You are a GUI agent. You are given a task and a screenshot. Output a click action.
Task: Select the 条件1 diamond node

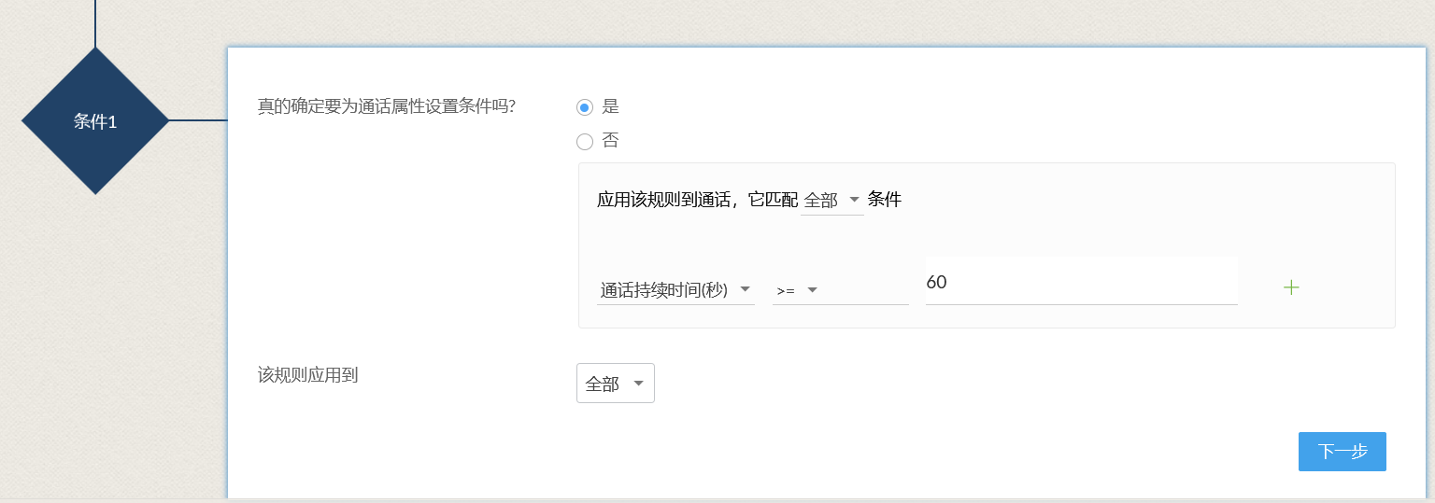point(95,121)
